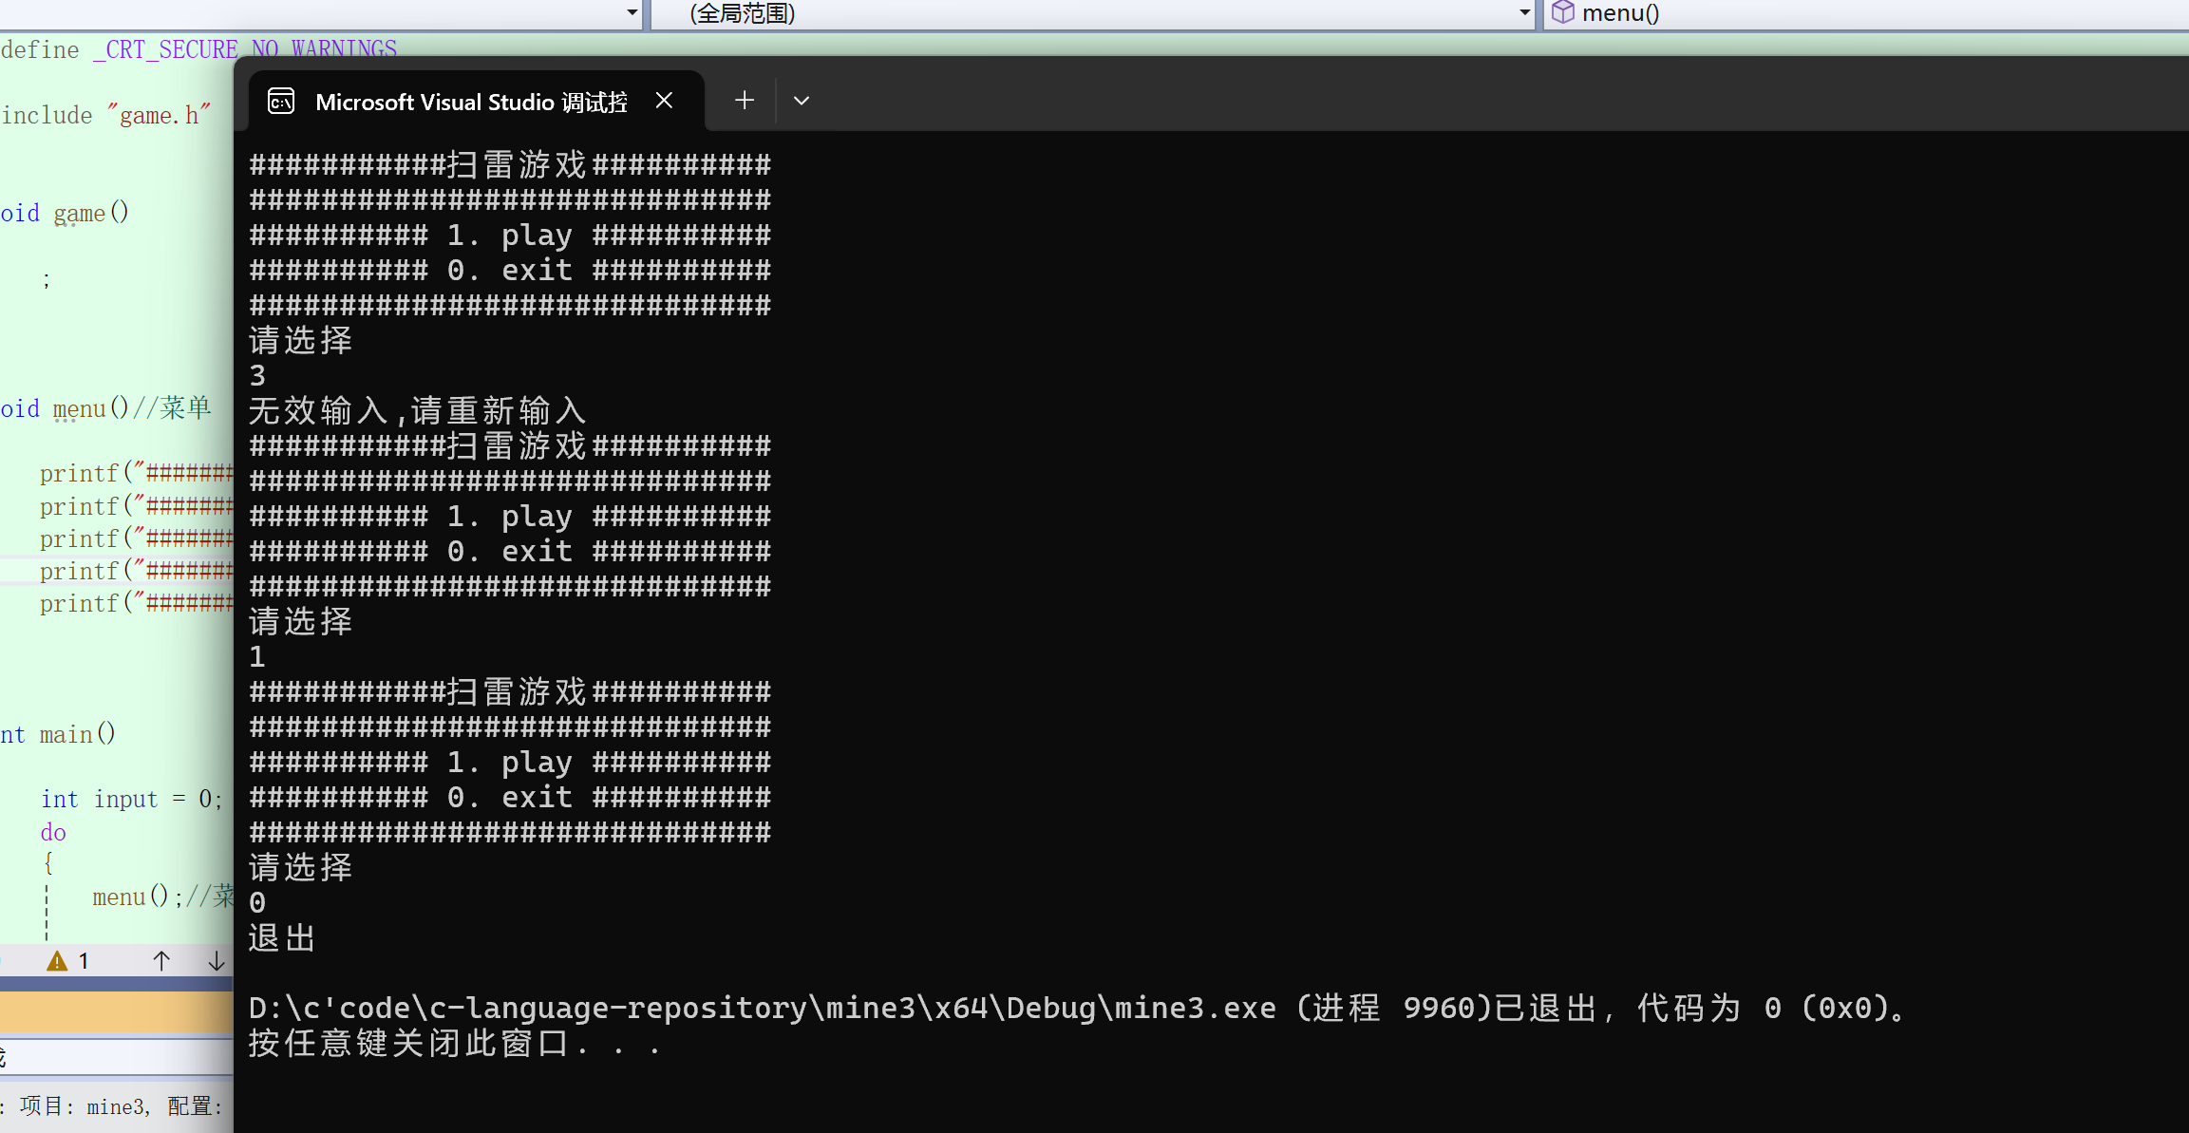
Task: Click the console terminal tab icon
Action: point(281,101)
